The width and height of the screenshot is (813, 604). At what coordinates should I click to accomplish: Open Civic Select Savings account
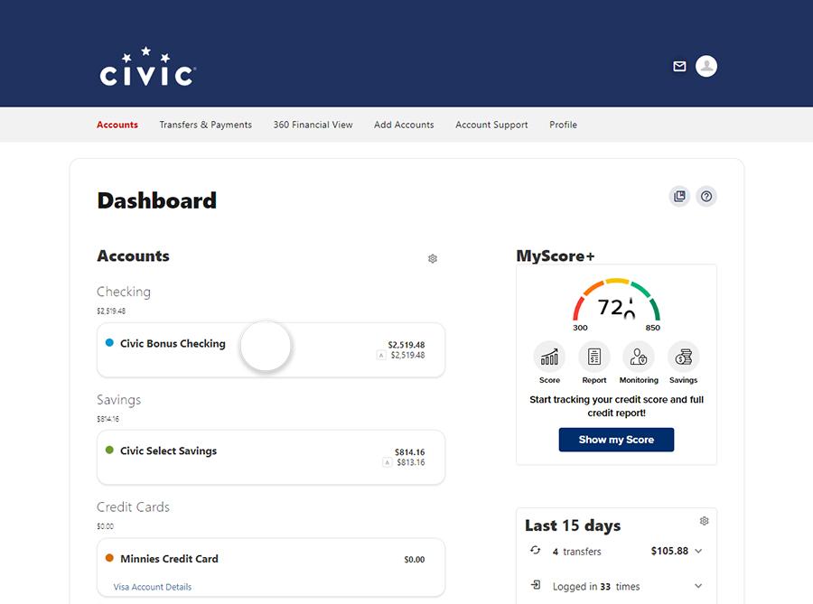[271, 458]
